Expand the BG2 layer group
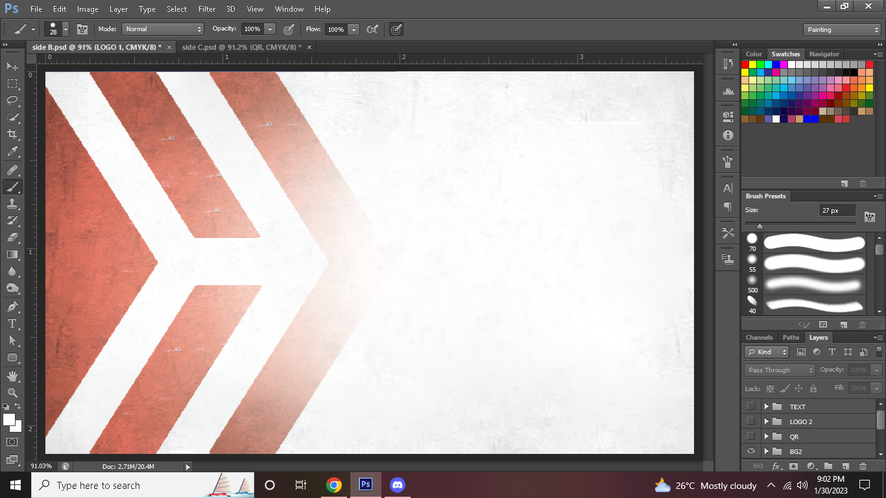This screenshot has height=498, width=886. click(766, 451)
